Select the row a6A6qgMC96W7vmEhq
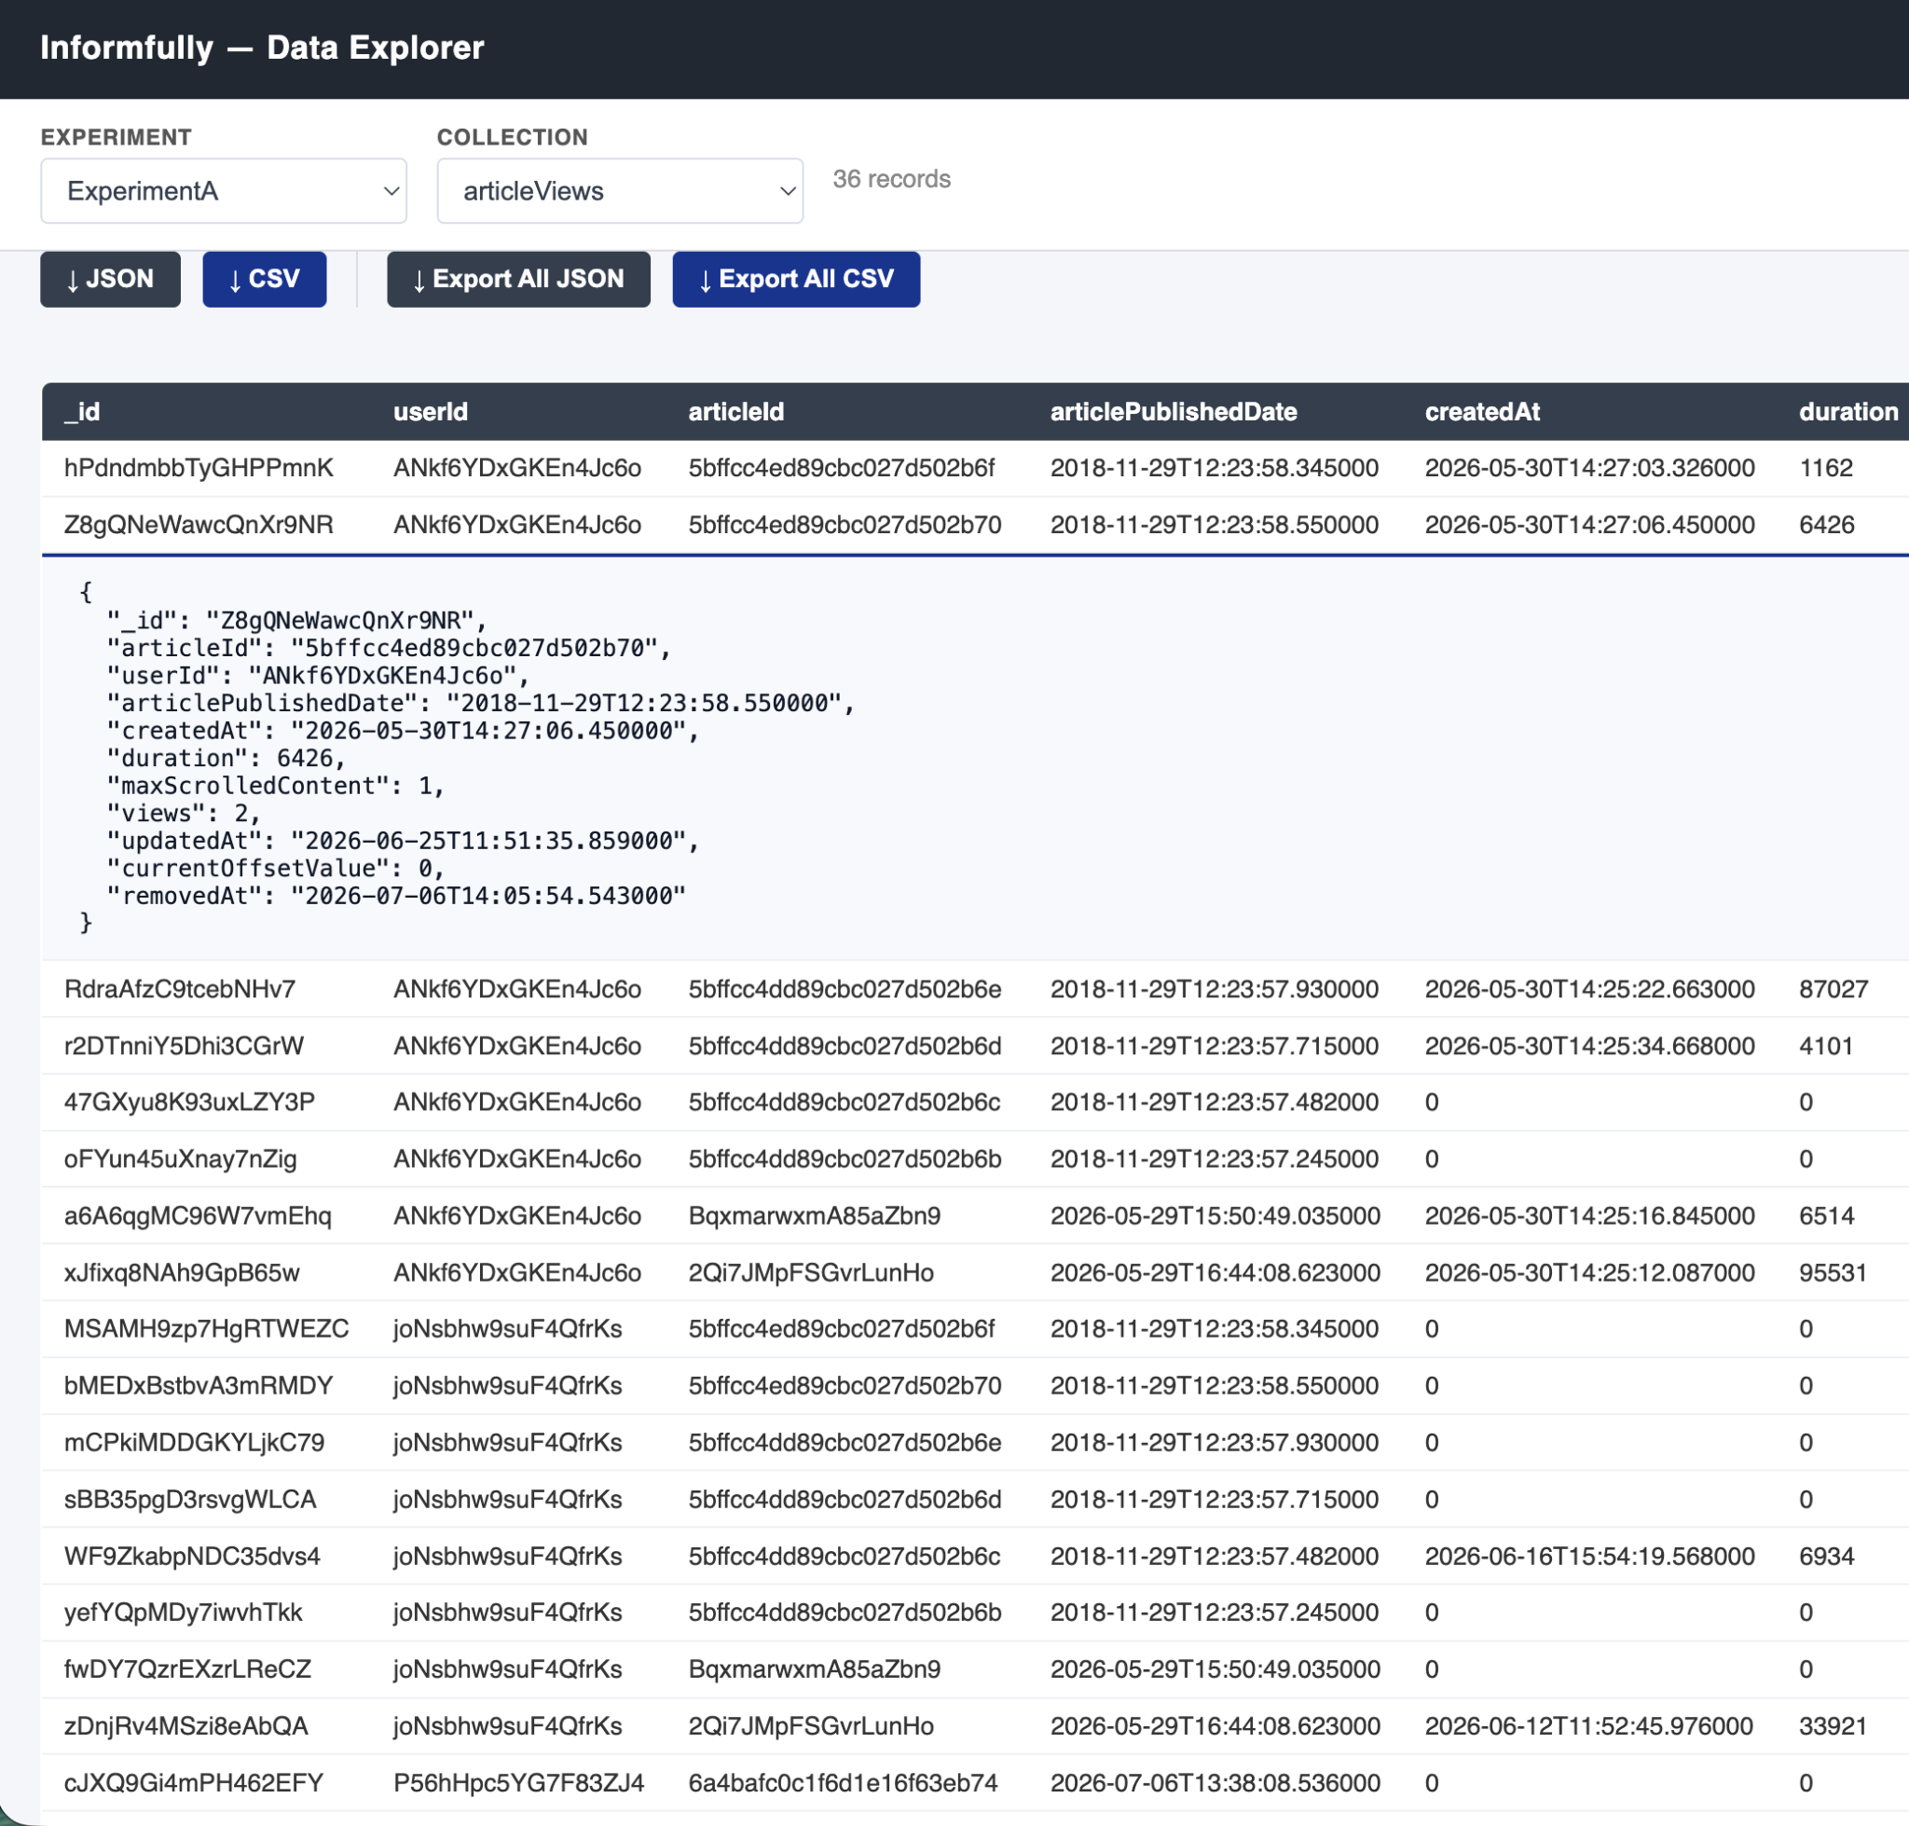Viewport: 1909px width, 1826px height. pyautogui.click(x=974, y=1215)
